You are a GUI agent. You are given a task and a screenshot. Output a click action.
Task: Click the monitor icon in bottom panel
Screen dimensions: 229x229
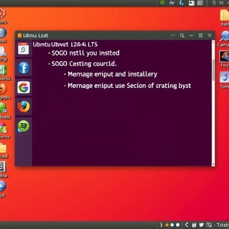[209, 225]
